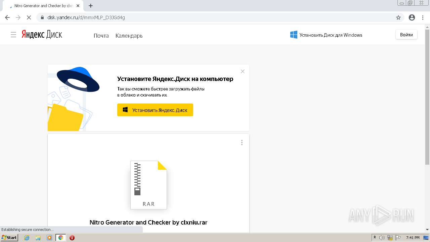Open the Почта link
430x242 pixels.
(x=101, y=36)
